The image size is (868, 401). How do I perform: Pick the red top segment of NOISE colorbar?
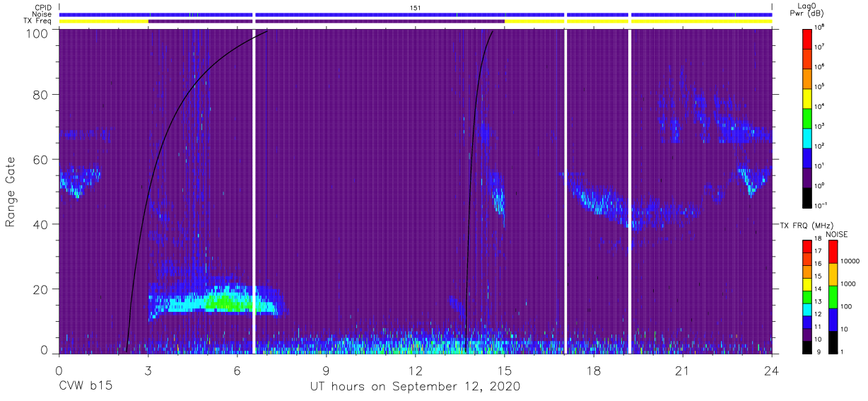pos(833,251)
